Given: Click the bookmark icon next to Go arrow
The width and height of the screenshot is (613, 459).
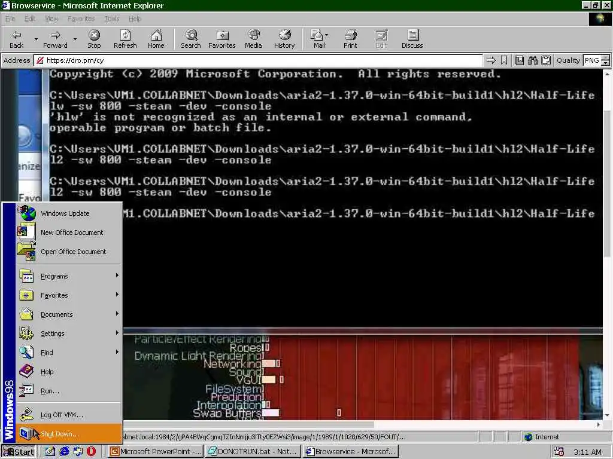Looking at the screenshot, I should [504, 60].
